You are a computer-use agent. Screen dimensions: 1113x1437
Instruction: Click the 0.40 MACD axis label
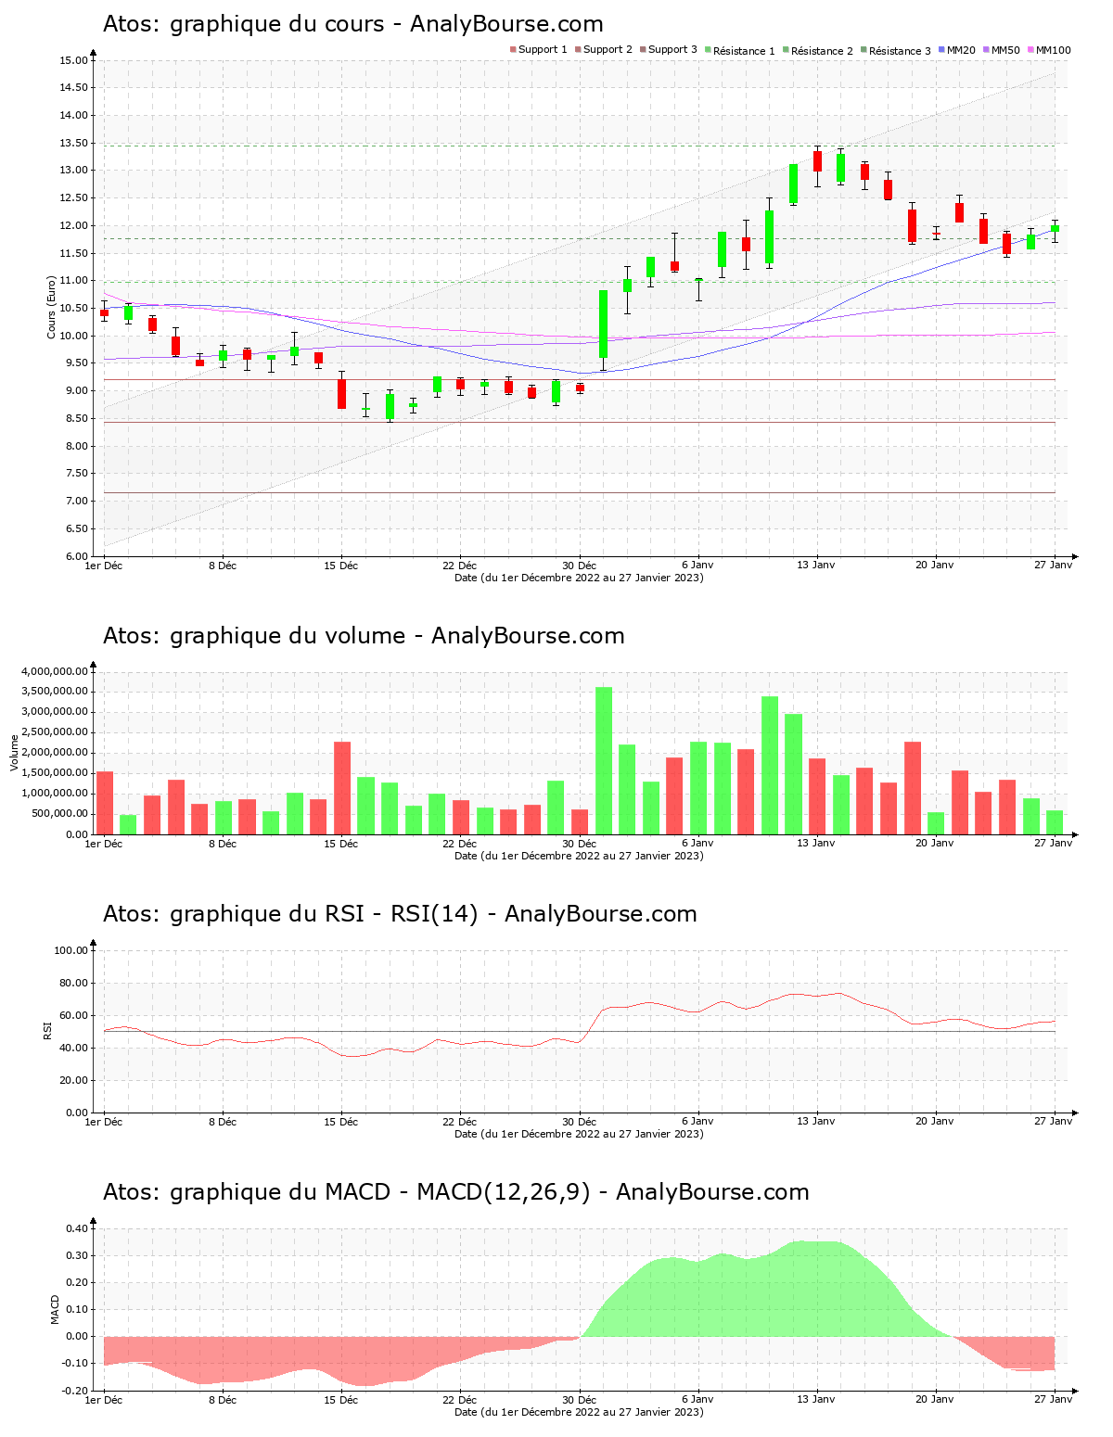coord(76,1228)
